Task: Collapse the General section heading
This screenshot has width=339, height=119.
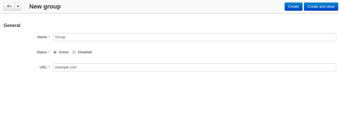Action: click(x=12, y=25)
